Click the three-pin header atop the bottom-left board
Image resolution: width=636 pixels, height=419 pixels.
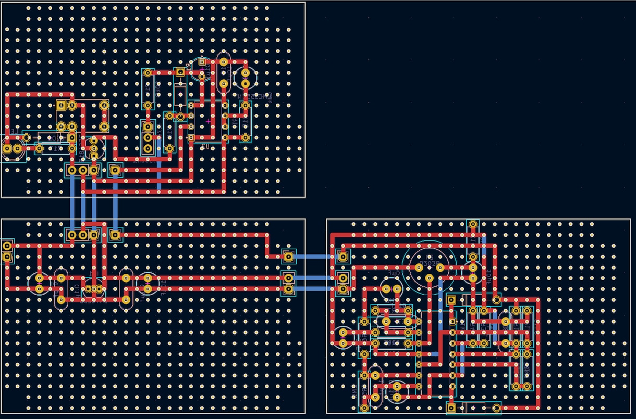83,235
